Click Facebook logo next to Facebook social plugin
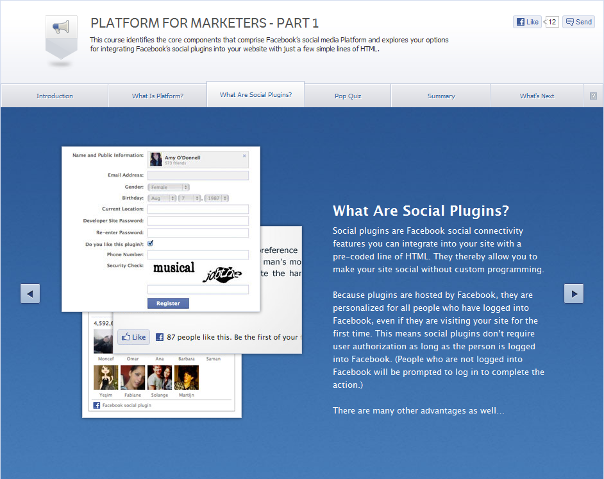The width and height of the screenshot is (604, 479). (x=97, y=405)
